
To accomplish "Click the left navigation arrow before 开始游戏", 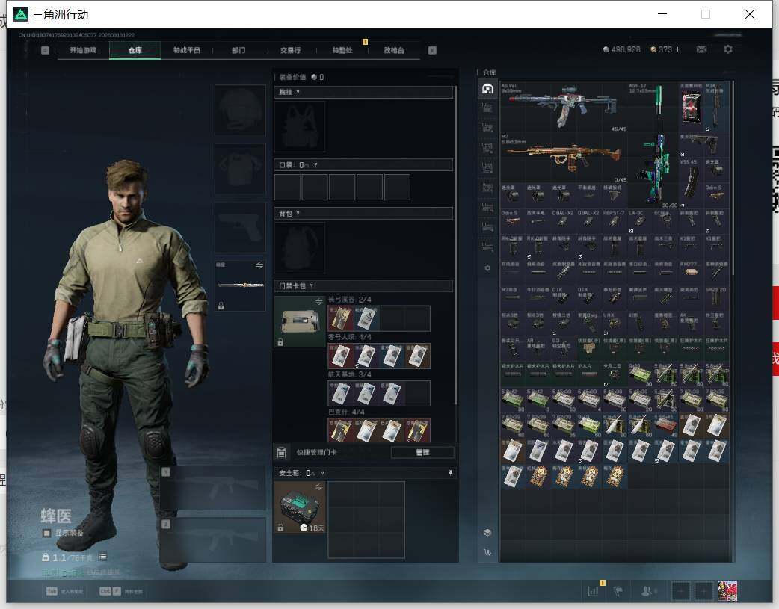I will coord(45,50).
